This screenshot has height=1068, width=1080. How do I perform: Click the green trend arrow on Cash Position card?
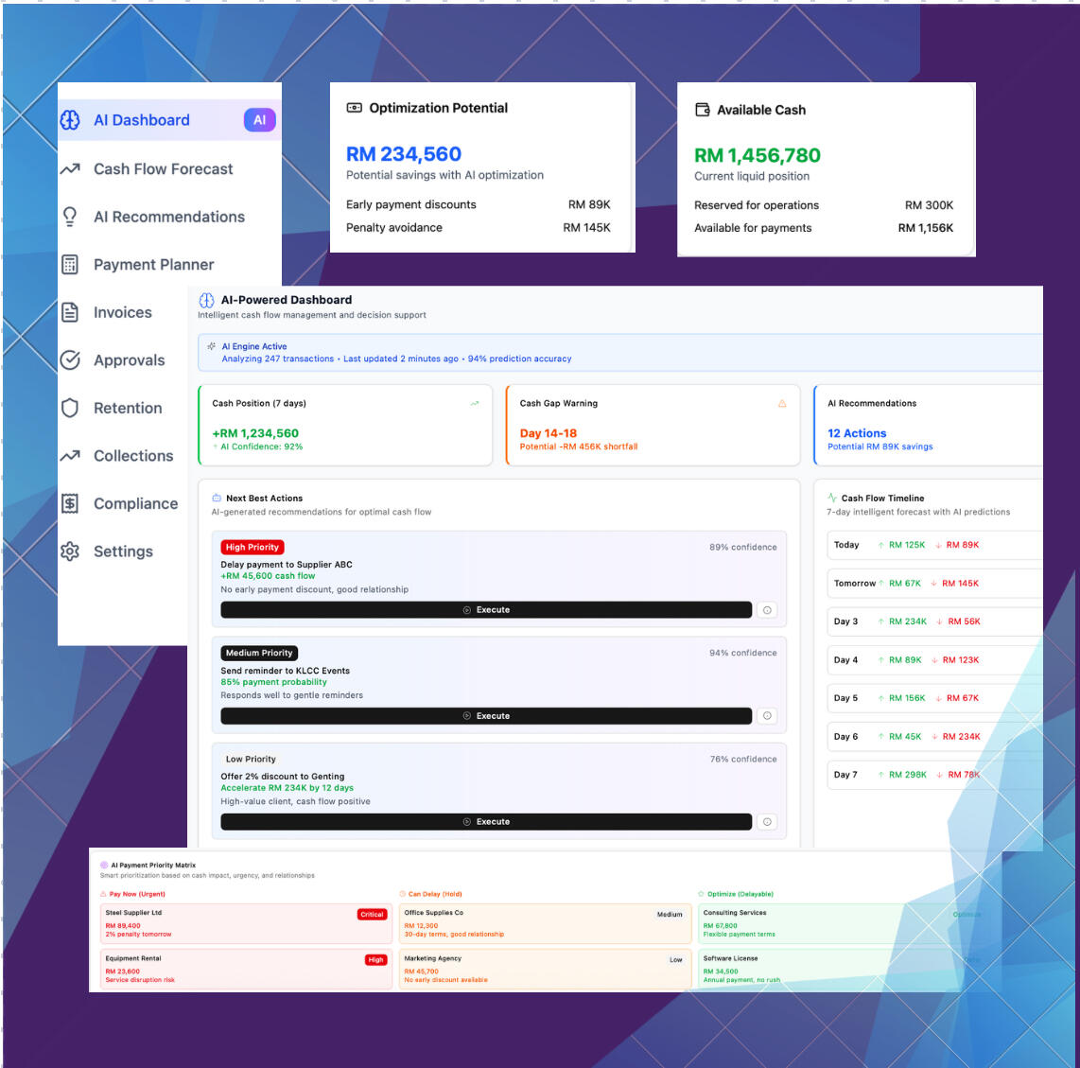(x=476, y=403)
